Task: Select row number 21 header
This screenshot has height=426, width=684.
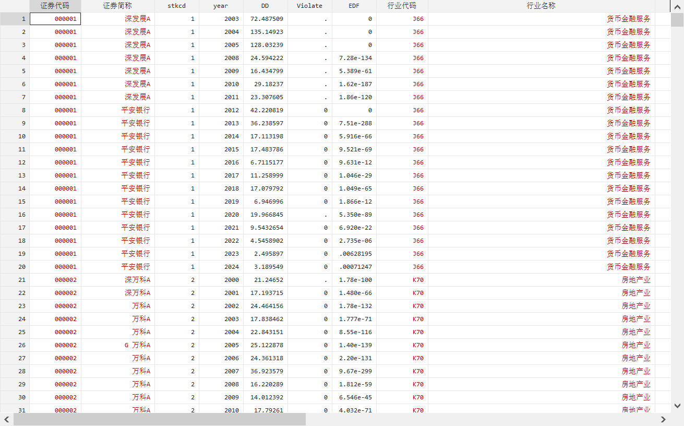Action: tap(15, 280)
